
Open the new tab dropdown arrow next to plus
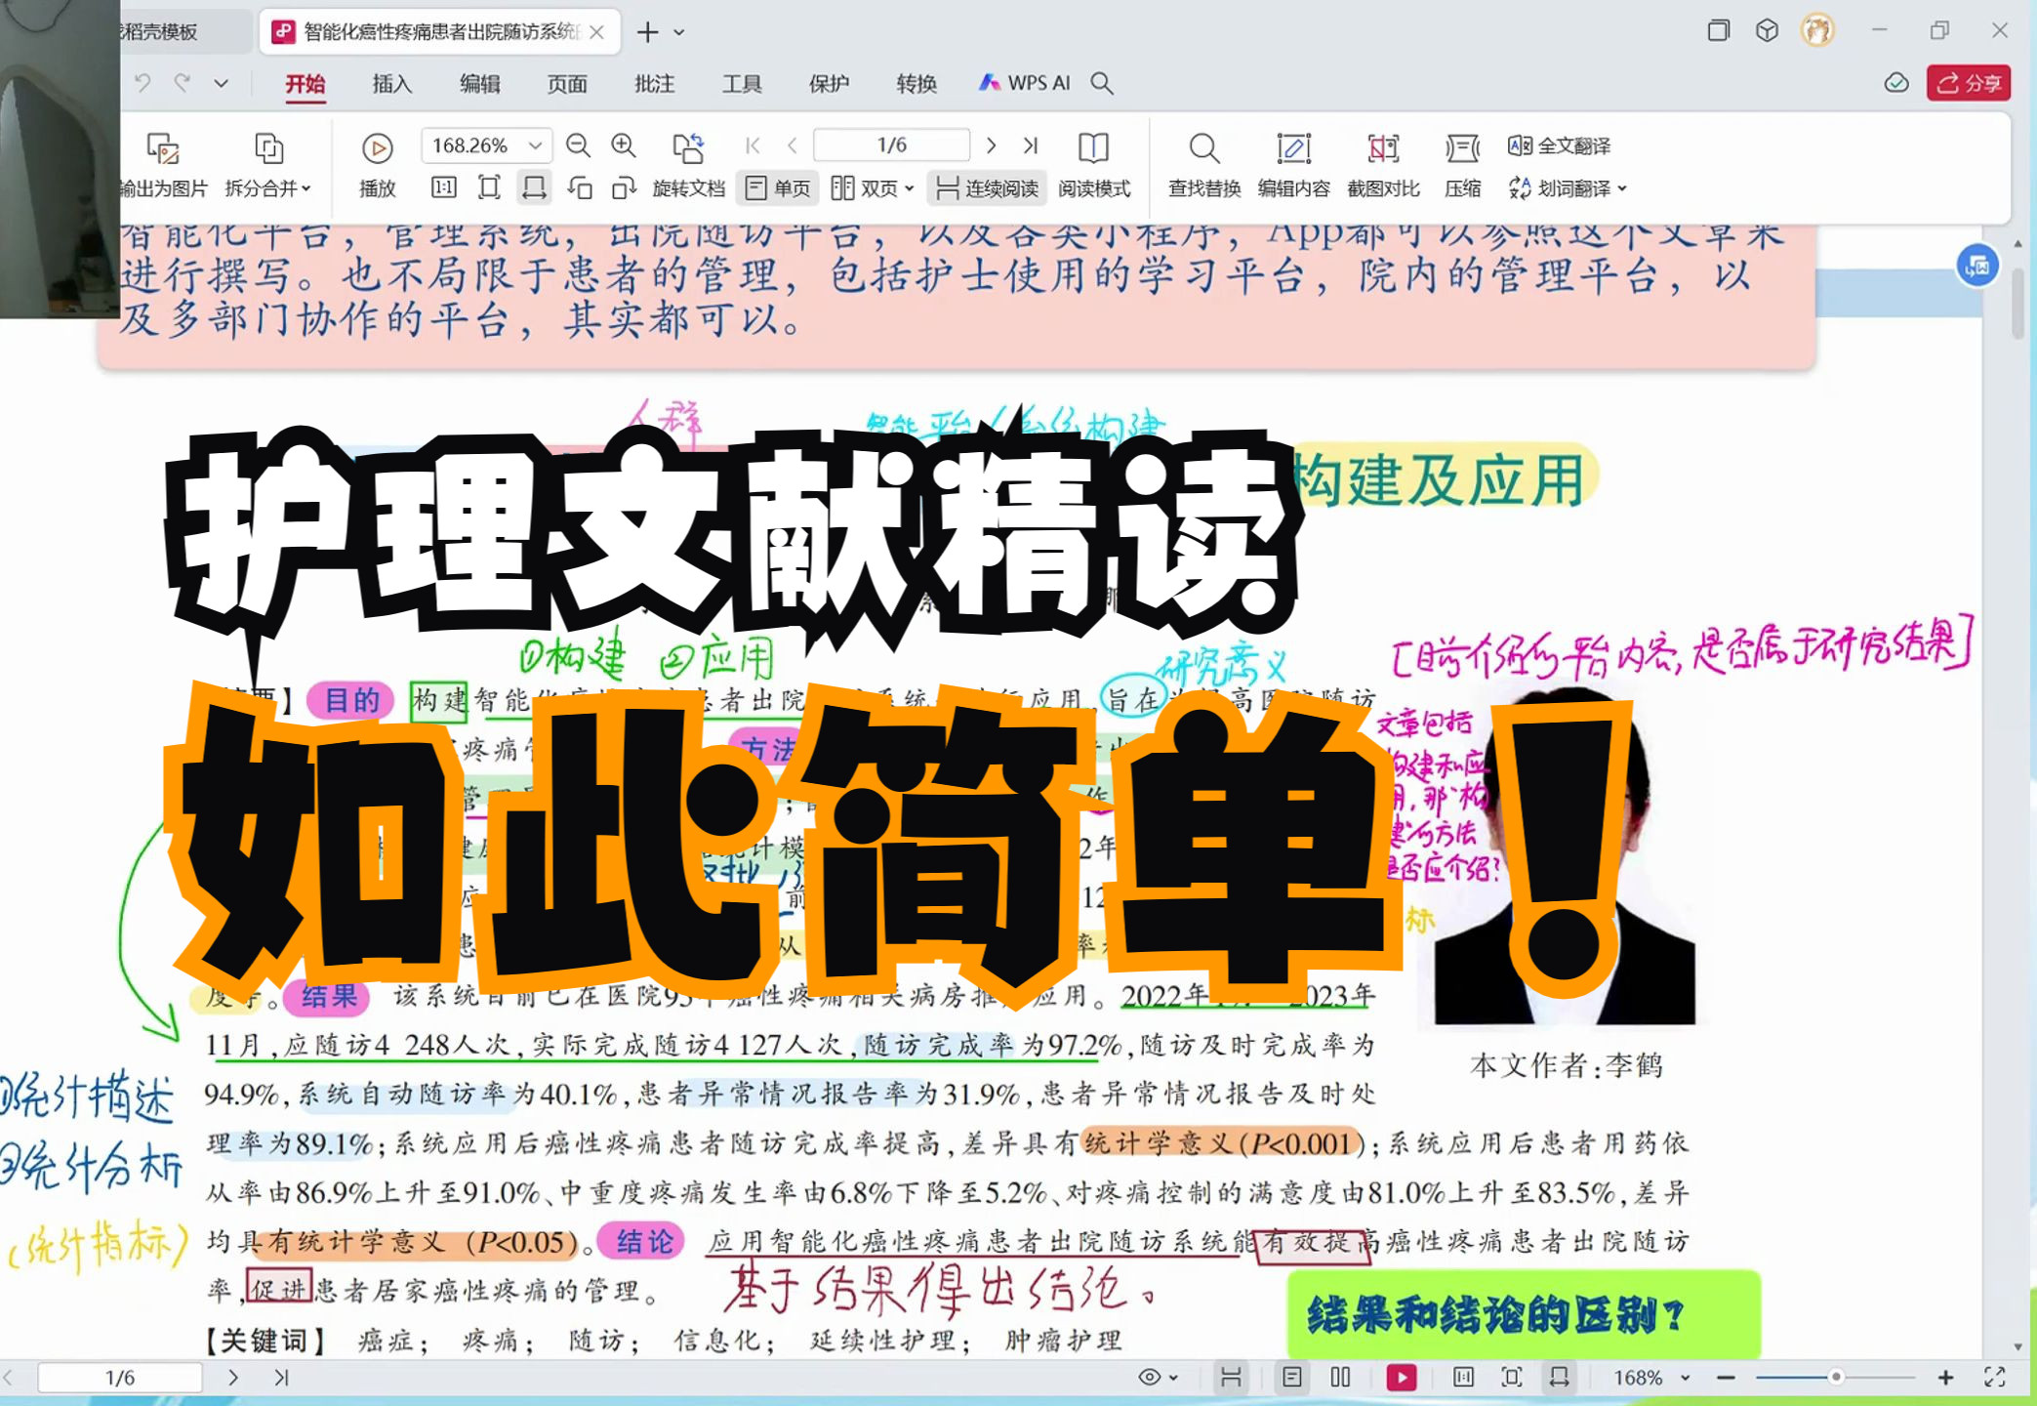[x=679, y=32]
